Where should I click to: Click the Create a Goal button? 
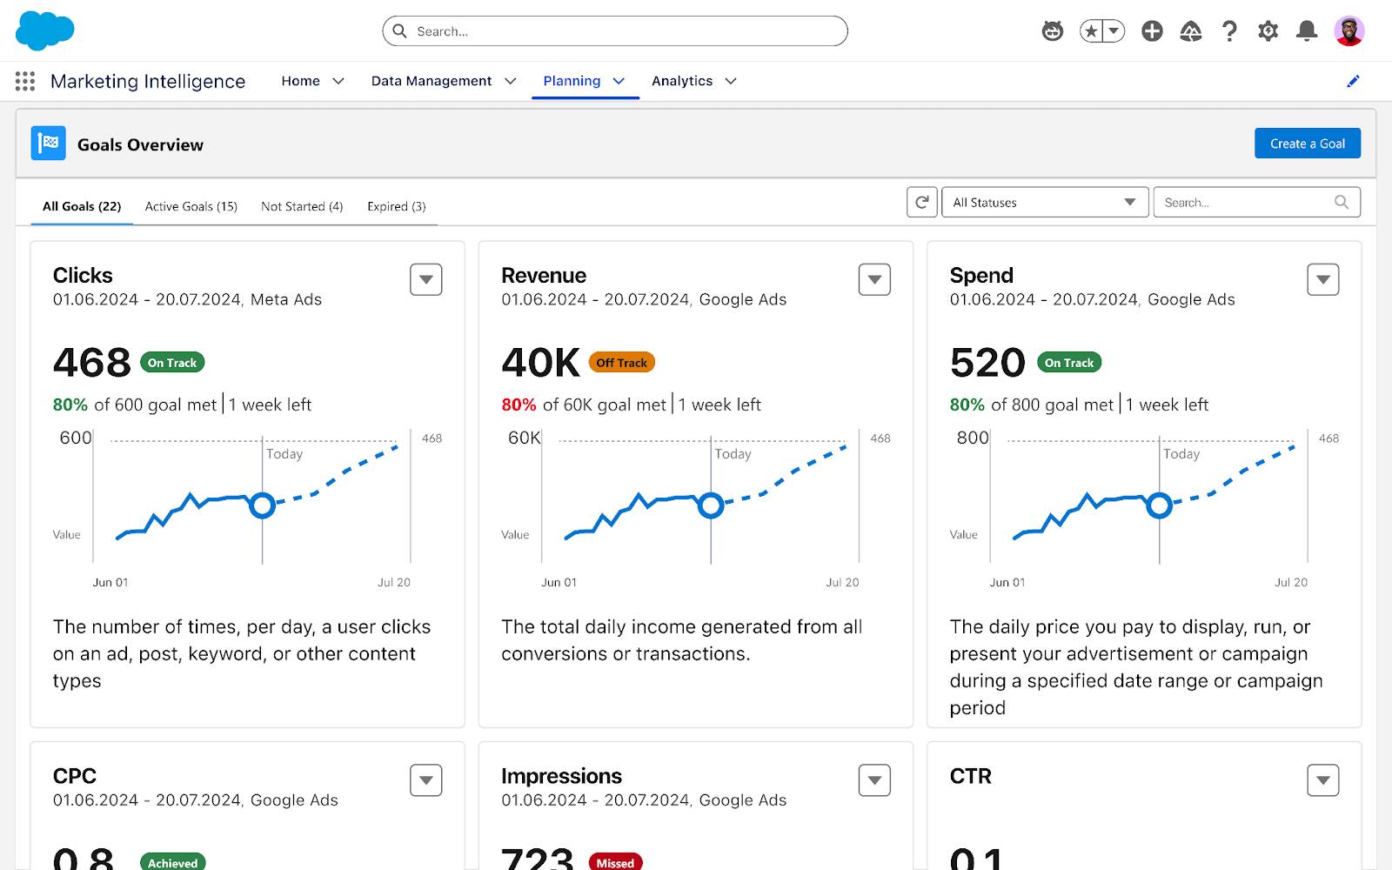point(1308,144)
